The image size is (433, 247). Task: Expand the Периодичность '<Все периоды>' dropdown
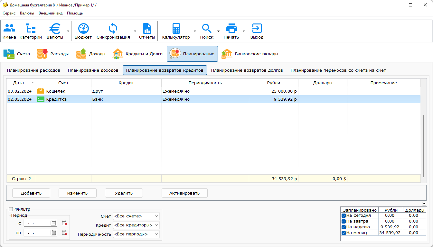pyautogui.click(x=156, y=234)
